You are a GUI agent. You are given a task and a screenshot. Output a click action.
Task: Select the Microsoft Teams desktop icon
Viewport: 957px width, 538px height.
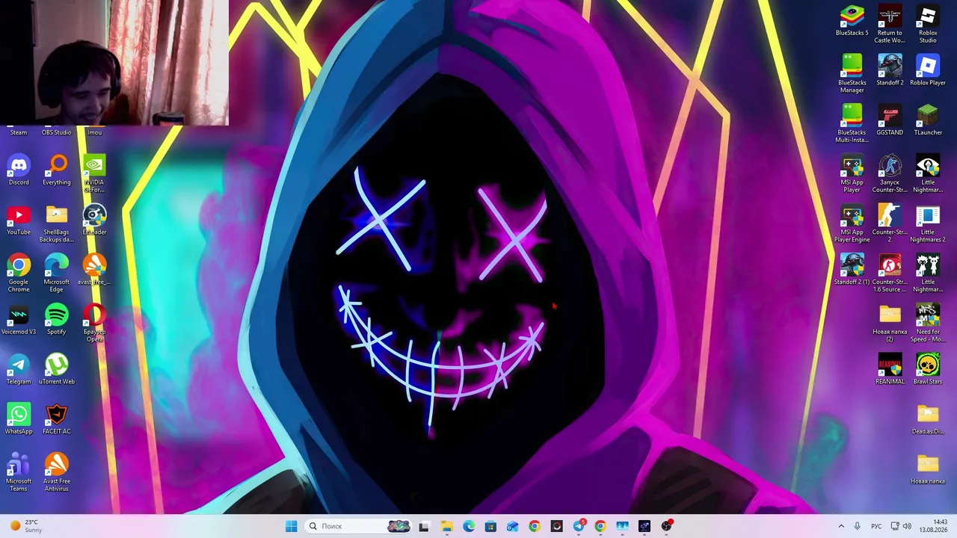point(19,473)
